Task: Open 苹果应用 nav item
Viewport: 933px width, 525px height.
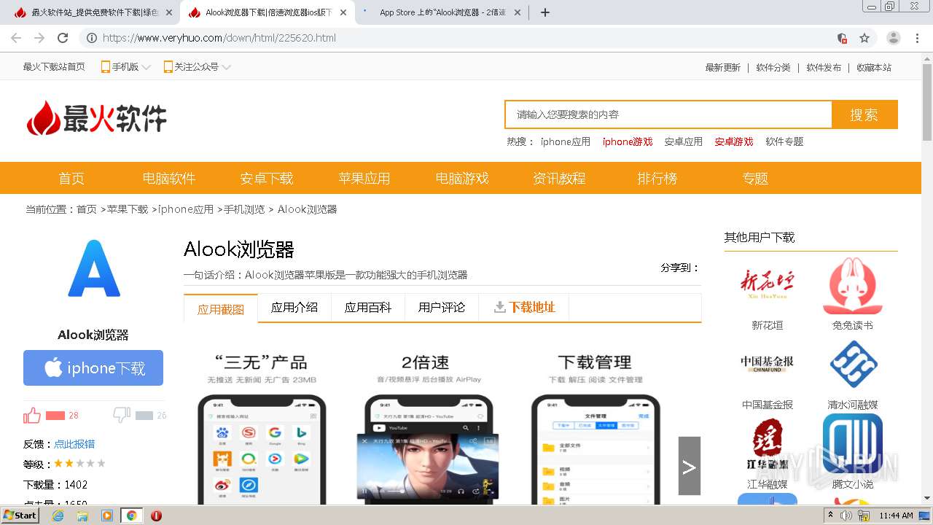Action: (364, 179)
